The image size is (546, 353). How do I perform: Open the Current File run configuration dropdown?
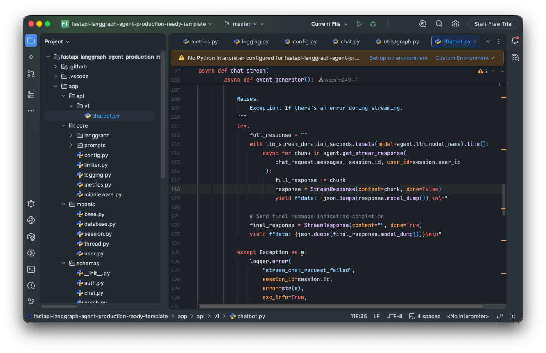click(x=329, y=24)
